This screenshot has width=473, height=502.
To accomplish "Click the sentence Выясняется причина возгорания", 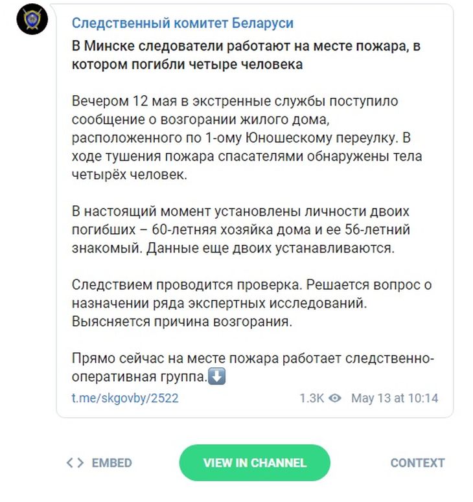I will [182, 321].
